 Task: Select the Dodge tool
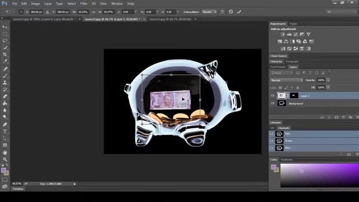tap(5, 117)
